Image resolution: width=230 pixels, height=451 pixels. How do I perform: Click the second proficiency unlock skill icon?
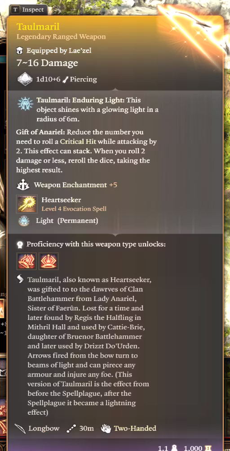point(49,261)
